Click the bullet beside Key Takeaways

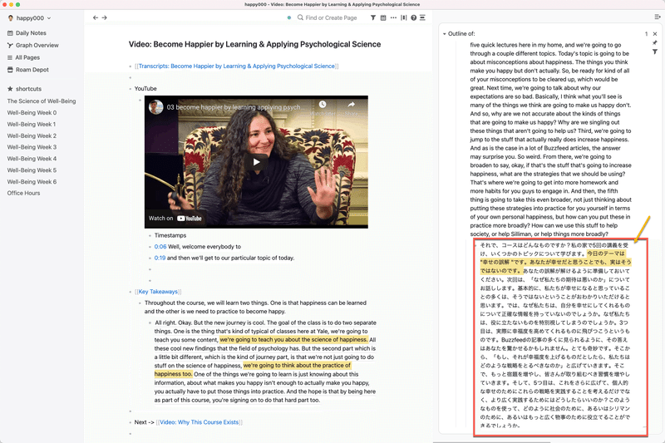pos(131,292)
